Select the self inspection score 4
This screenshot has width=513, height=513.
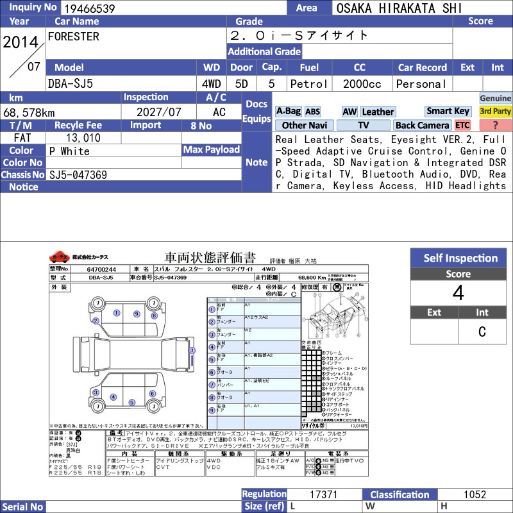(458, 292)
